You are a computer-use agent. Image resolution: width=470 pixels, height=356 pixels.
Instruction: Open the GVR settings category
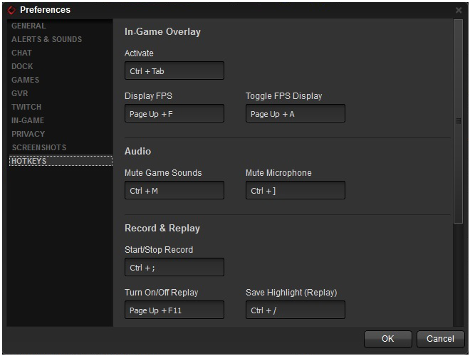pos(20,93)
